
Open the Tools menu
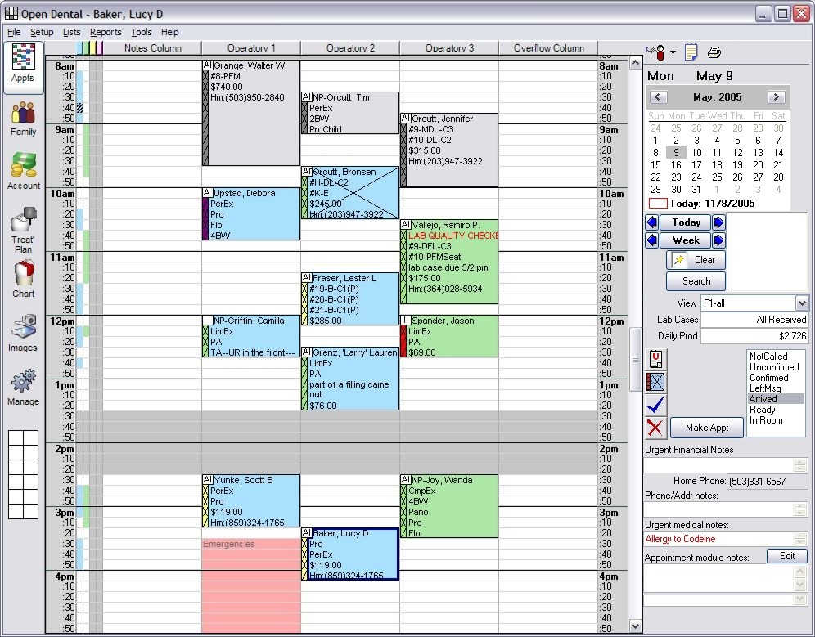pos(142,32)
